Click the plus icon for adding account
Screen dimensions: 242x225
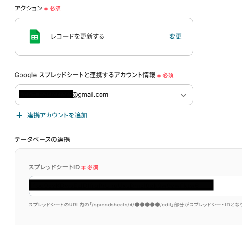(x=19, y=115)
